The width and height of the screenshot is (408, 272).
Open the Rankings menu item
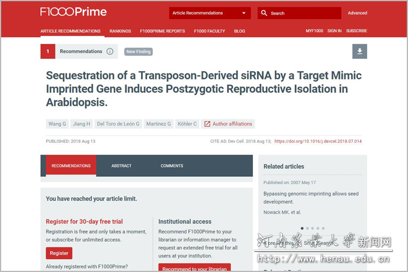[x=120, y=31]
